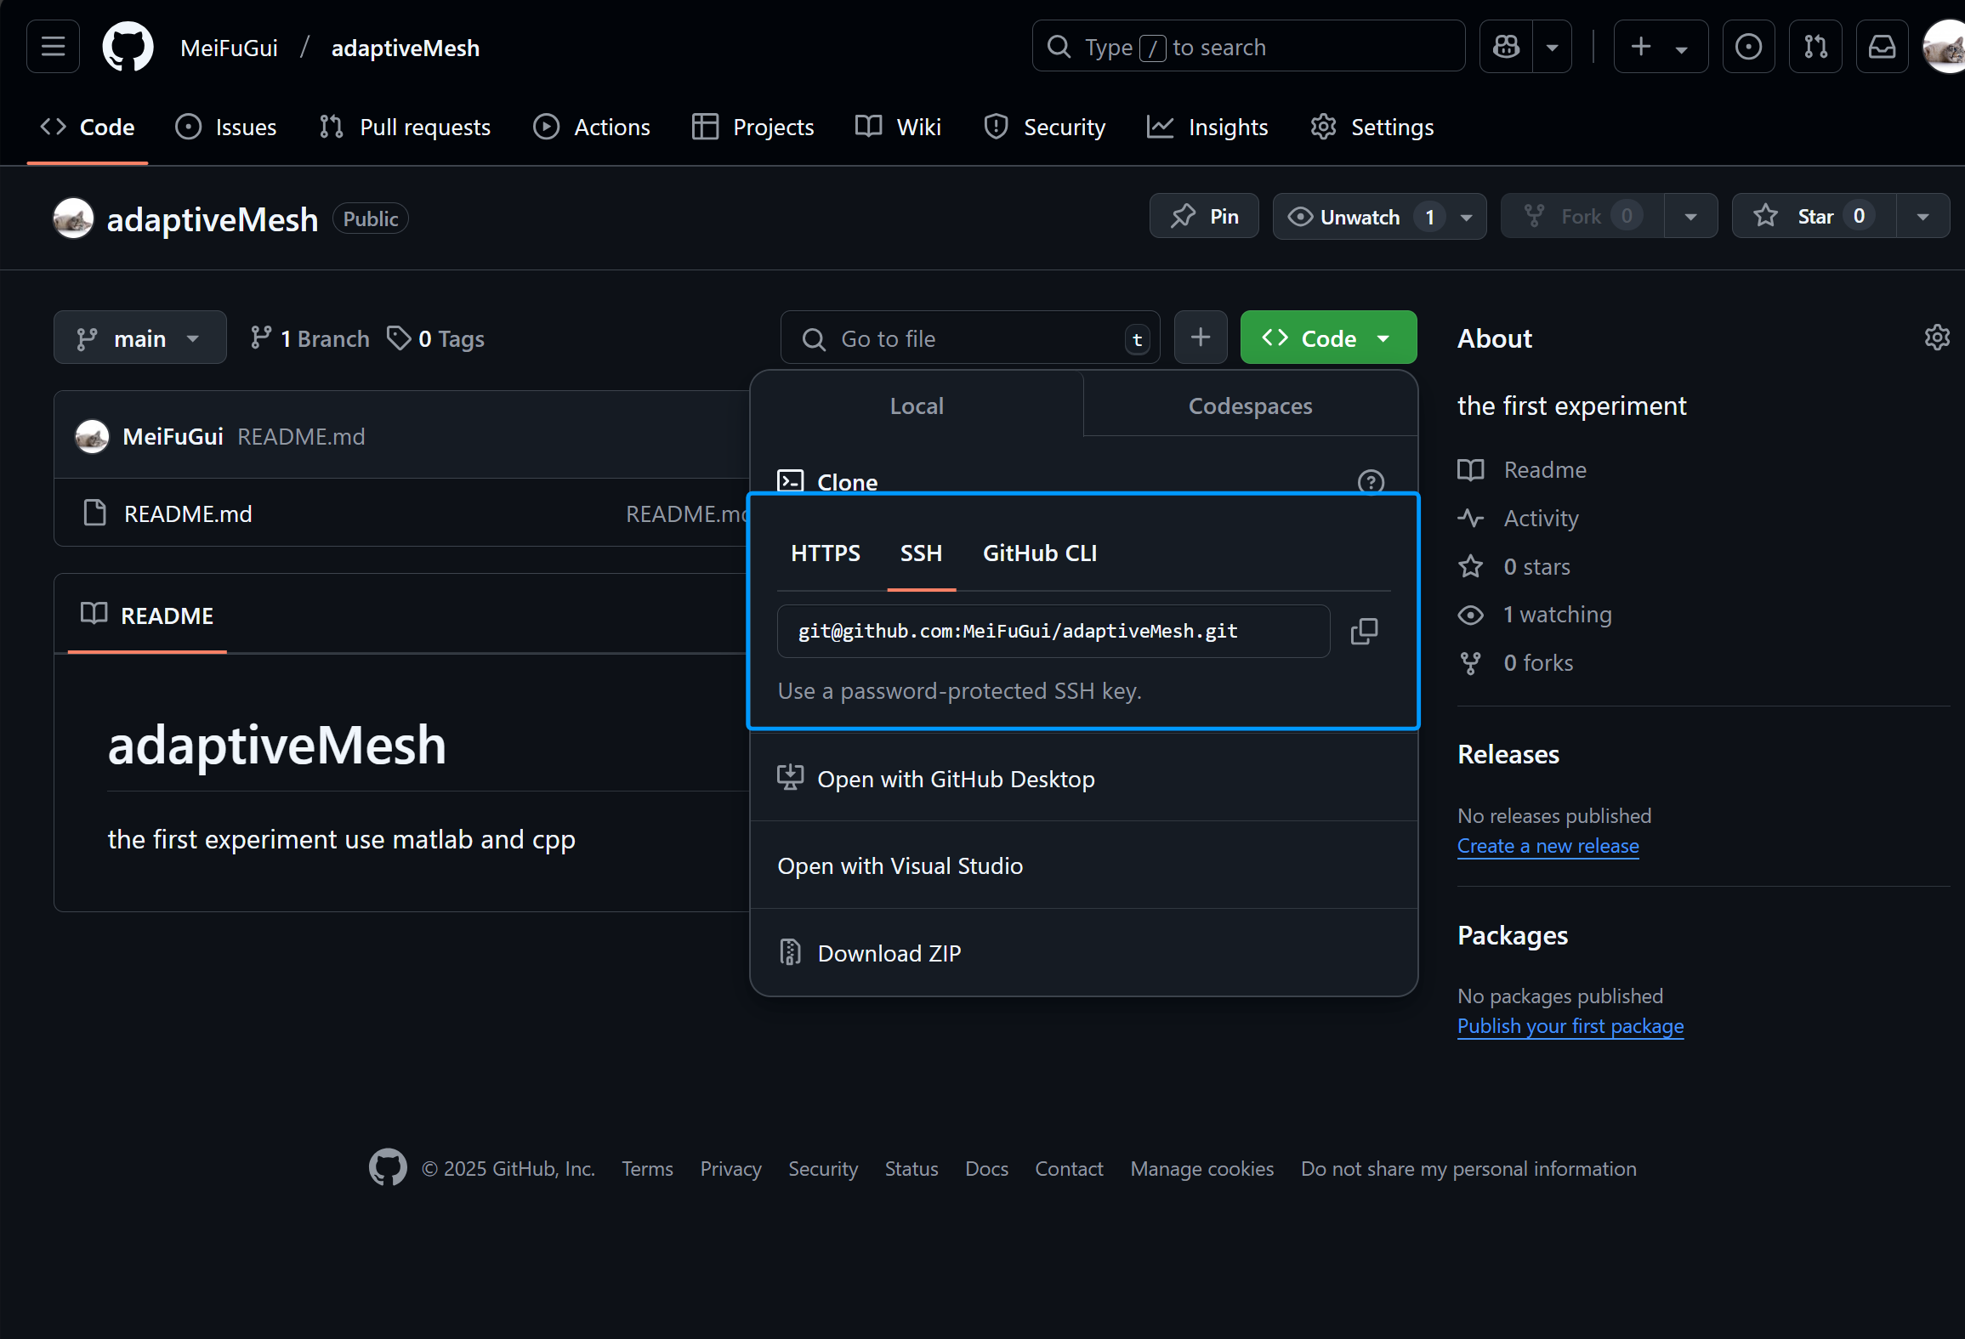Click the issues icon in top header
The height and width of the screenshot is (1339, 1965).
coord(1748,47)
